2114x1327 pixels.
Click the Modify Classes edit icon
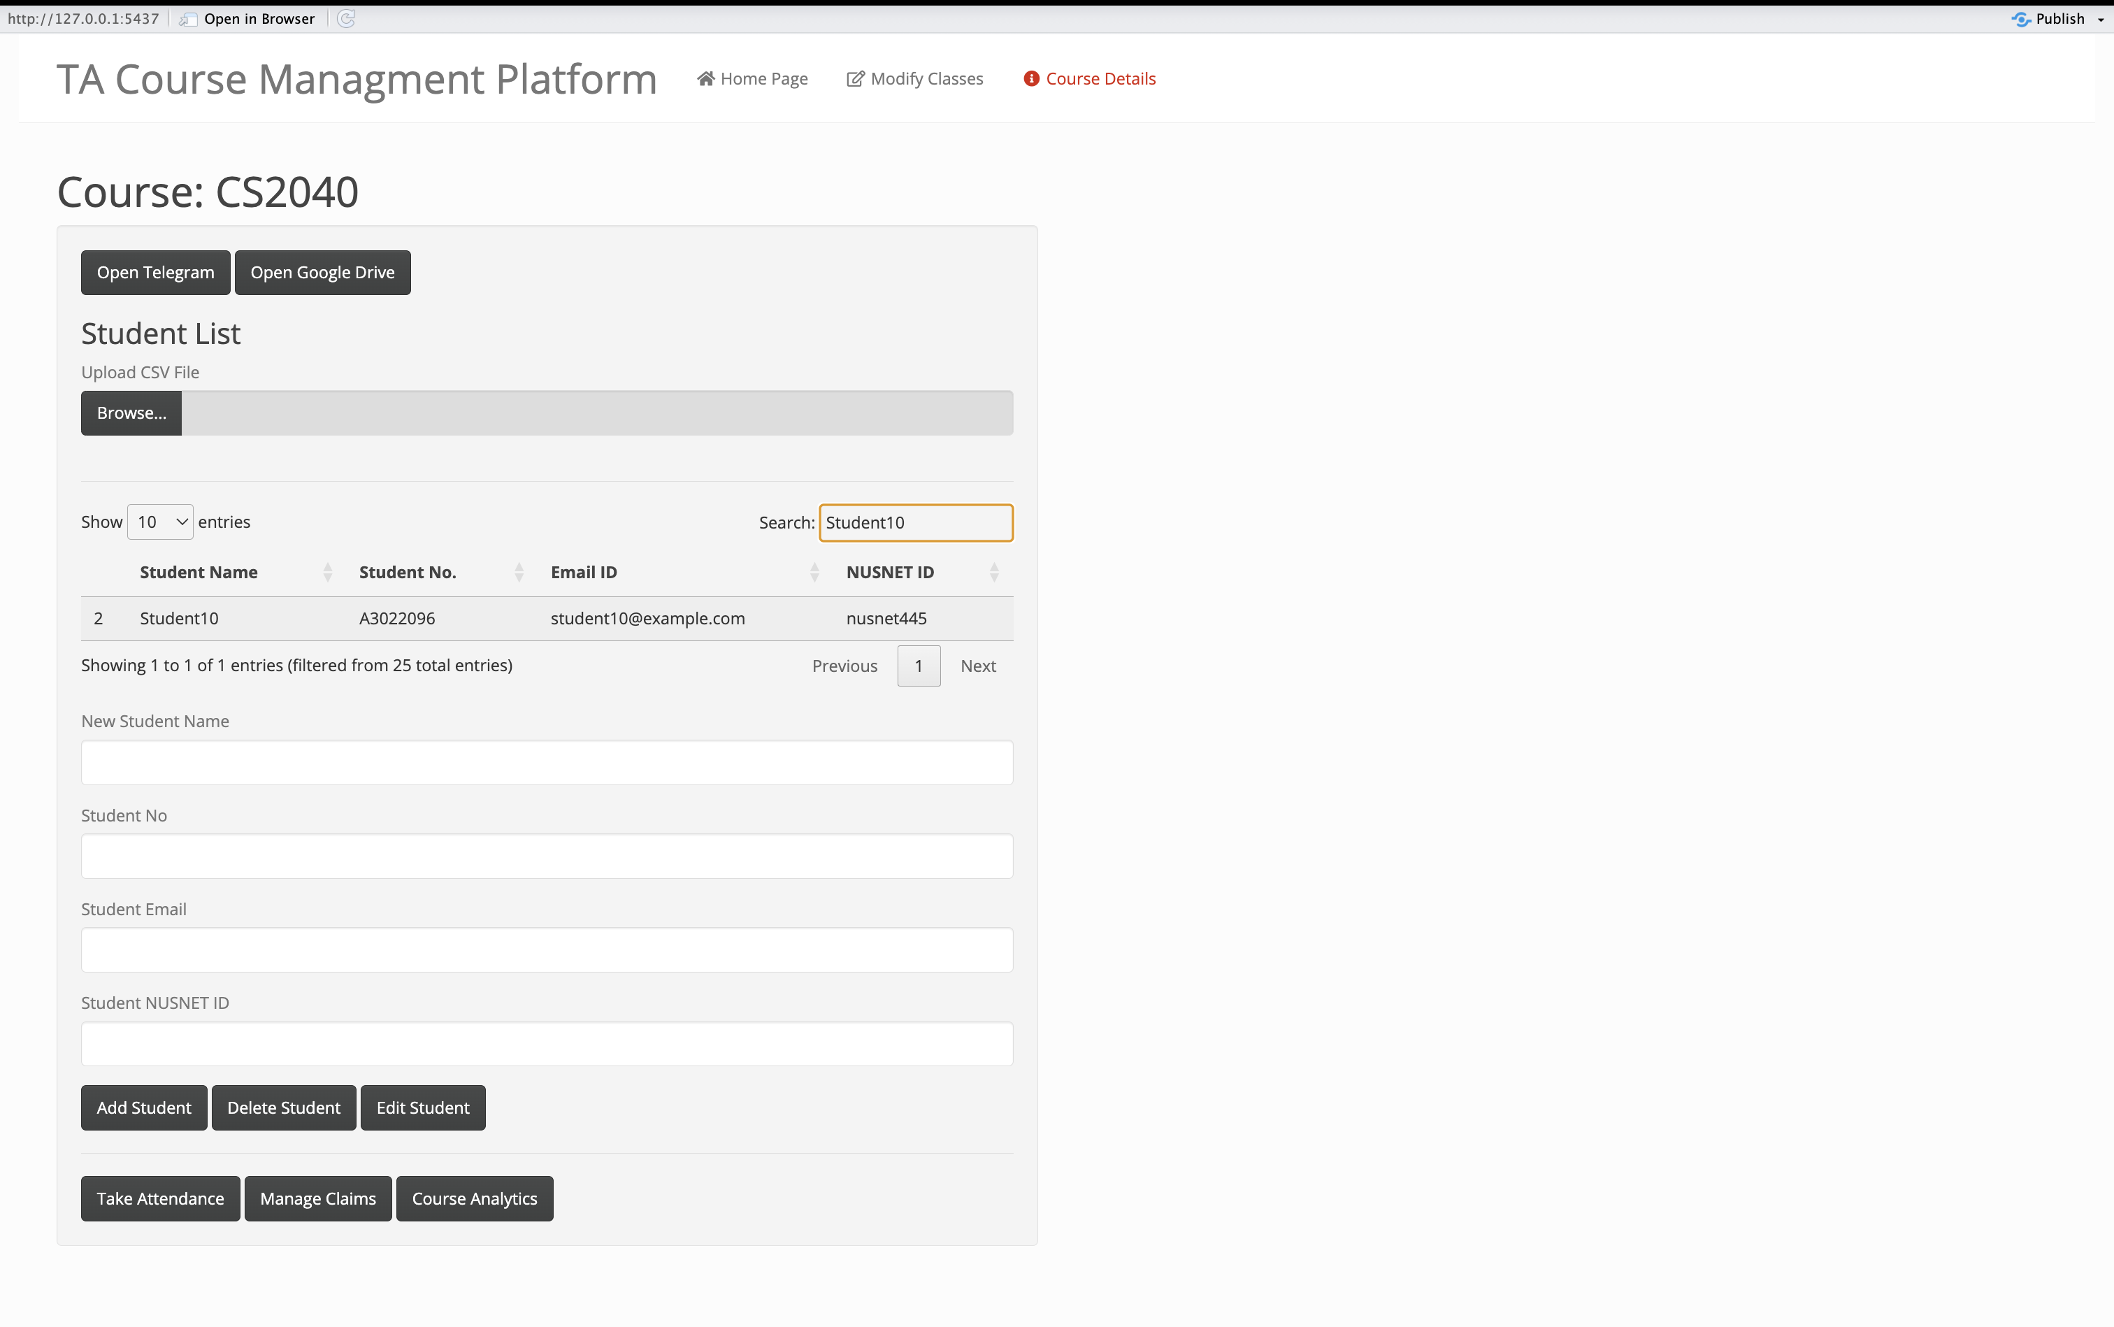(855, 79)
